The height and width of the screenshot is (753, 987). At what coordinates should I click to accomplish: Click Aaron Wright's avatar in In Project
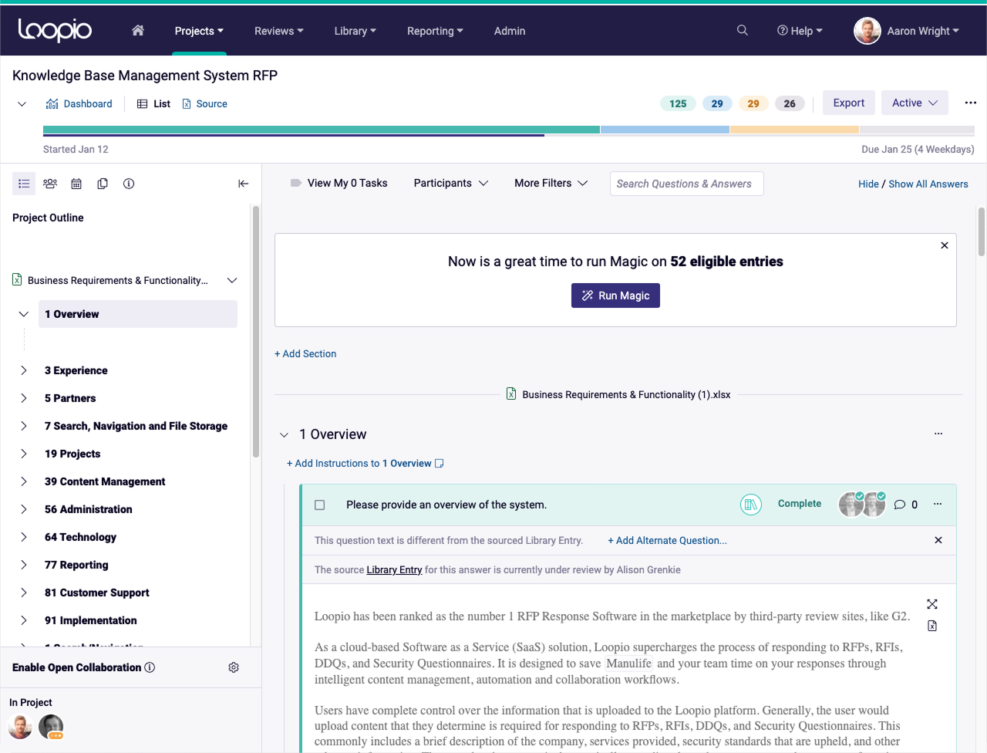pyautogui.click(x=20, y=726)
